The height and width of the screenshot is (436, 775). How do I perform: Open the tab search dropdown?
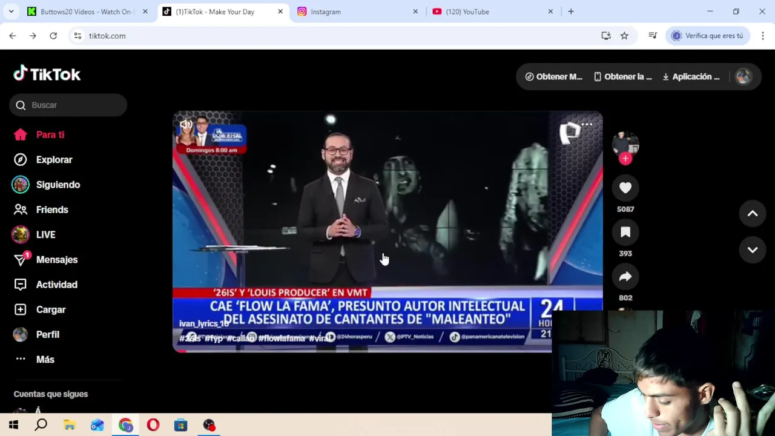(x=11, y=12)
